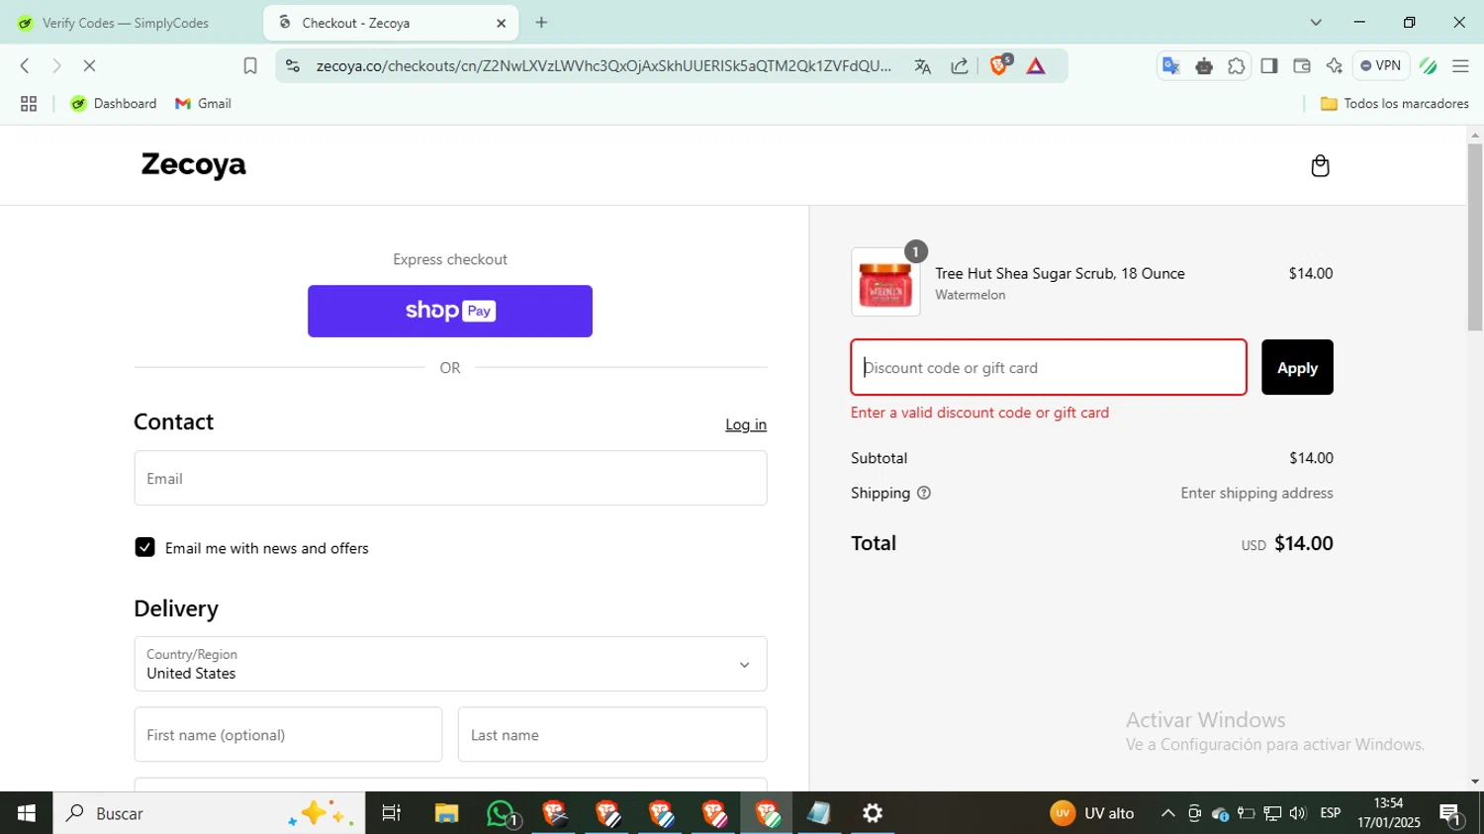Expand the Country/Region dropdown
This screenshot has height=834, width=1484.
(x=450, y=664)
